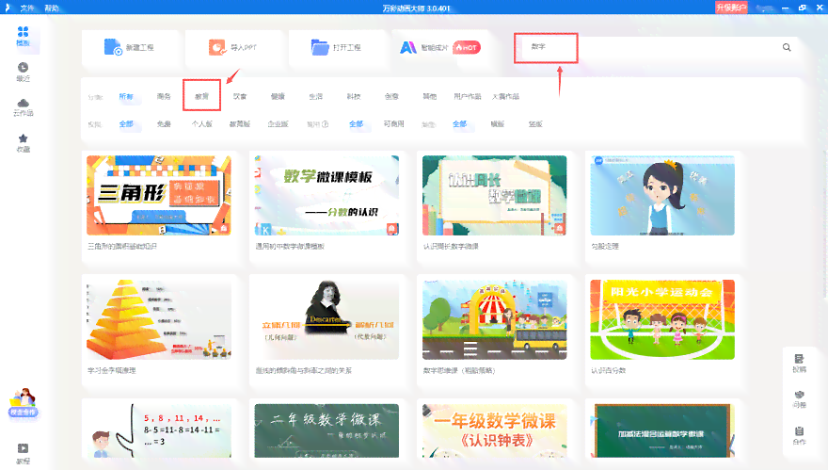Click the bookmark icon on 三角形 thumbnail corner
Screen dimensions: 828x470
(224, 228)
